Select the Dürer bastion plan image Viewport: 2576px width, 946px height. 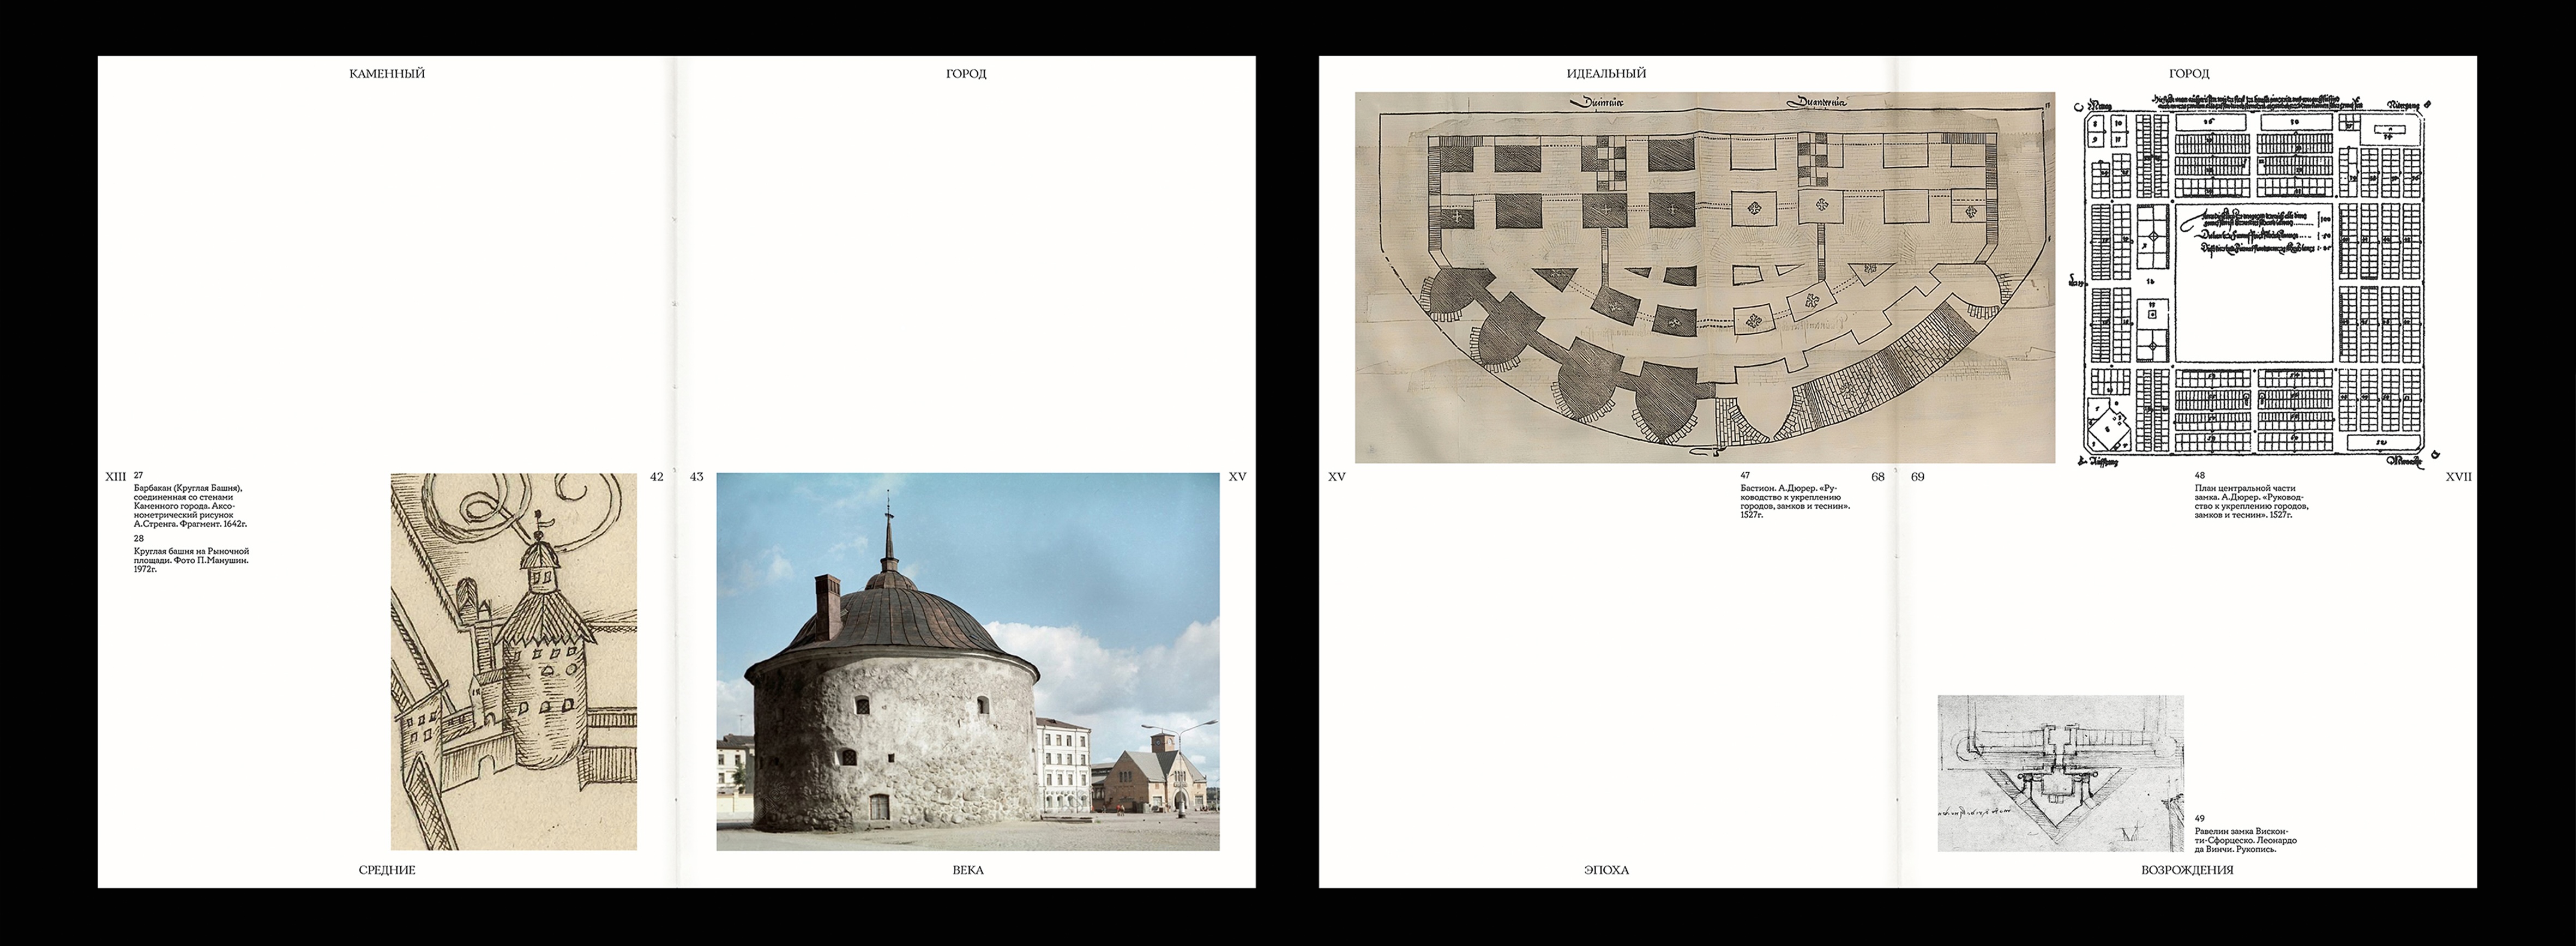pos(1704,277)
